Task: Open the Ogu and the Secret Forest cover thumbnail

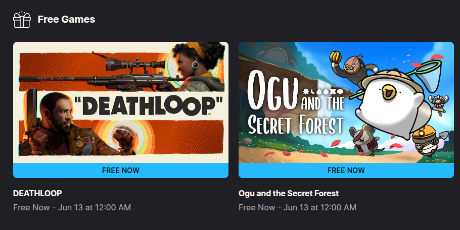Action: (x=346, y=102)
